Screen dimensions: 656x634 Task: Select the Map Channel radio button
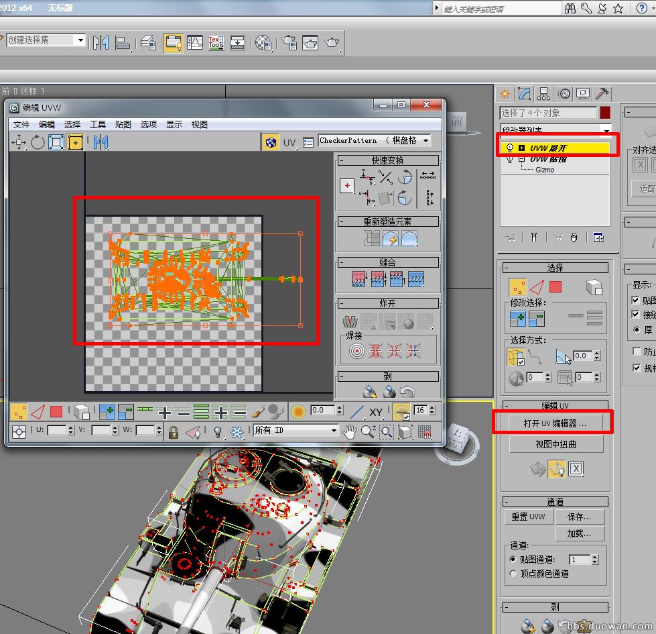point(513,560)
